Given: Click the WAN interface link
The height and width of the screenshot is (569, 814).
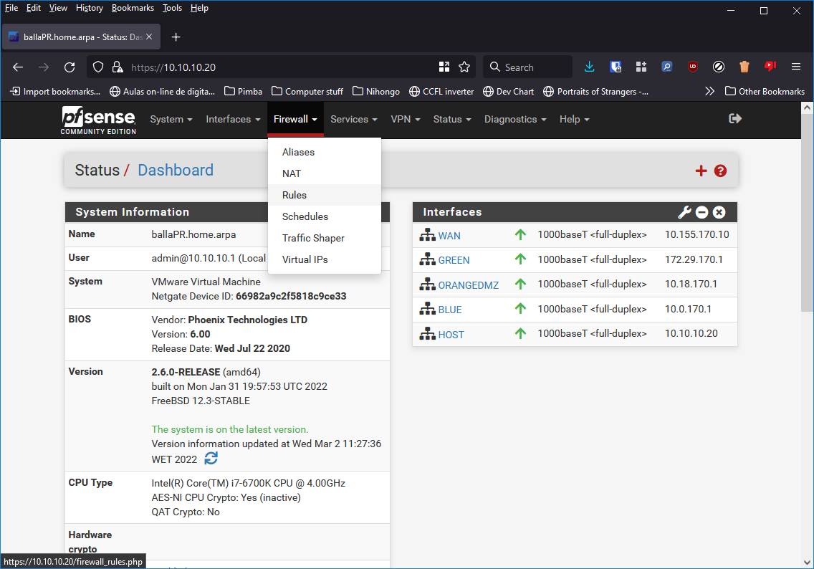Looking at the screenshot, I should click(449, 236).
